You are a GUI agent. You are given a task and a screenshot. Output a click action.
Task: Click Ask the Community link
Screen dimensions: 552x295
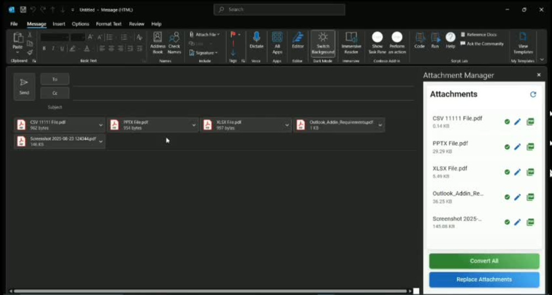(482, 44)
